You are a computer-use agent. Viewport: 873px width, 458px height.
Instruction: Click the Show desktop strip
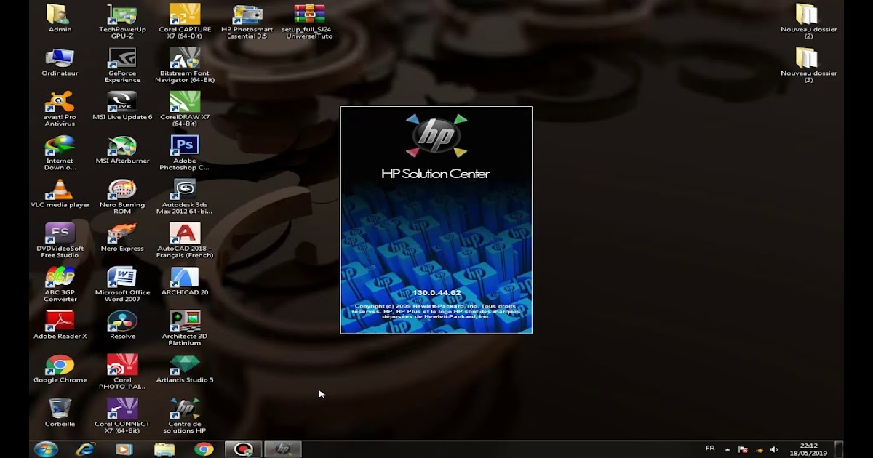(838, 449)
